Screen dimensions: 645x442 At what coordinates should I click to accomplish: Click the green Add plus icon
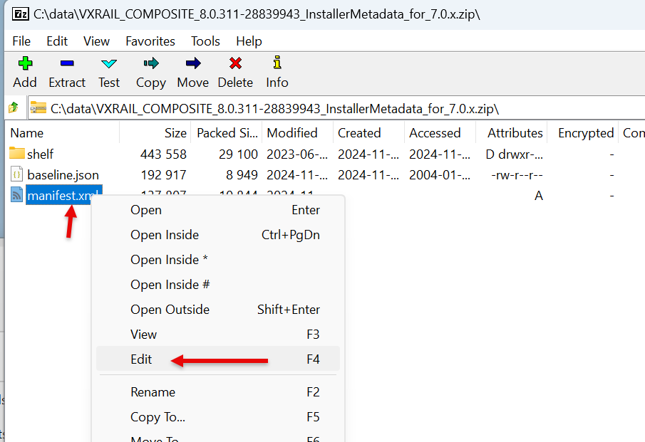point(25,63)
